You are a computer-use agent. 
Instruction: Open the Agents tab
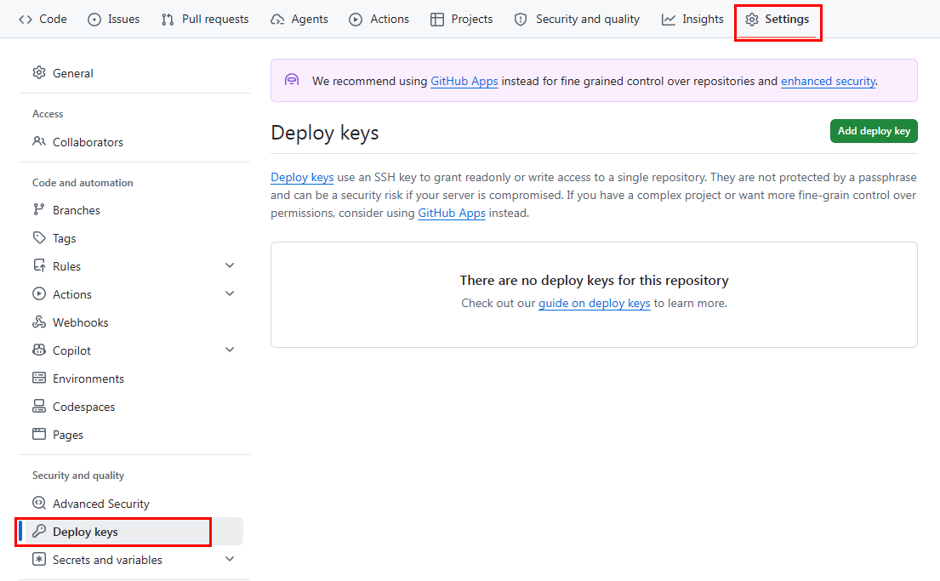click(x=299, y=20)
